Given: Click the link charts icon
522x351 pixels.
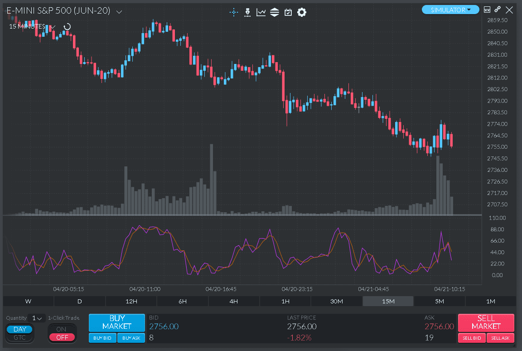Looking at the screenshot, I should pos(497,9).
